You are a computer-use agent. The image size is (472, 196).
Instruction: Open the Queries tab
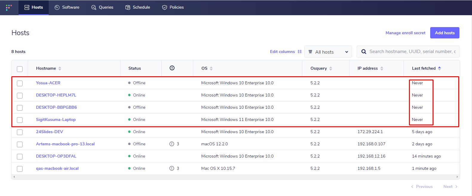pyautogui.click(x=102, y=7)
